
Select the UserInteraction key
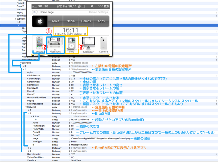34,154
